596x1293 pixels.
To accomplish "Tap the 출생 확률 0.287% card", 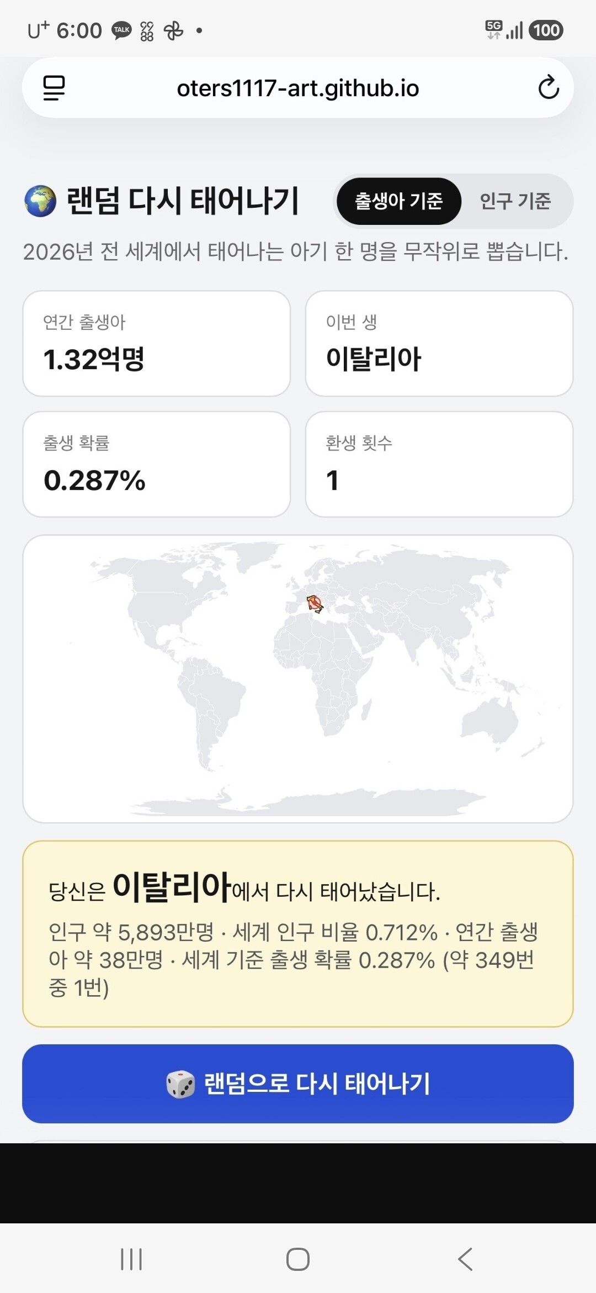I will pos(157,464).
